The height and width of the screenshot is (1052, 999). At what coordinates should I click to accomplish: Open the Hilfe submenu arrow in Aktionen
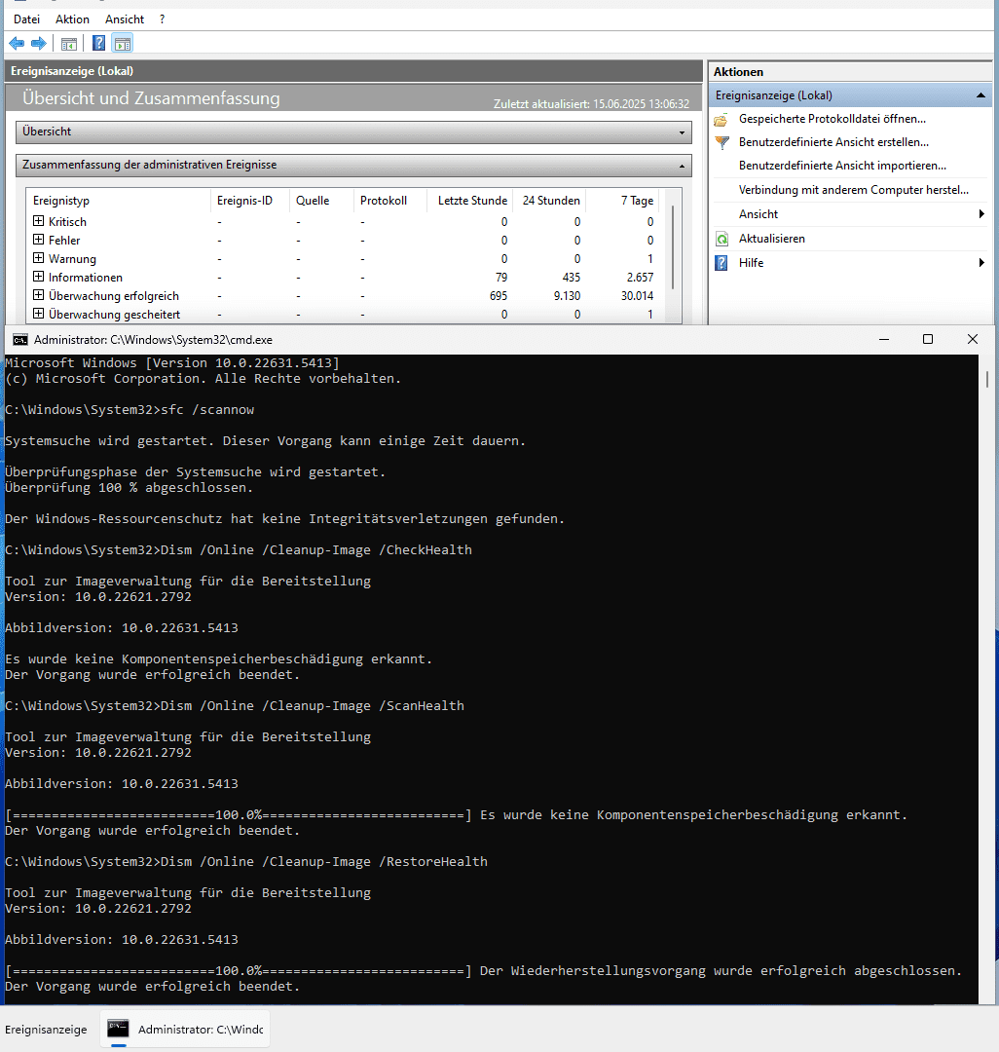point(981,263)
